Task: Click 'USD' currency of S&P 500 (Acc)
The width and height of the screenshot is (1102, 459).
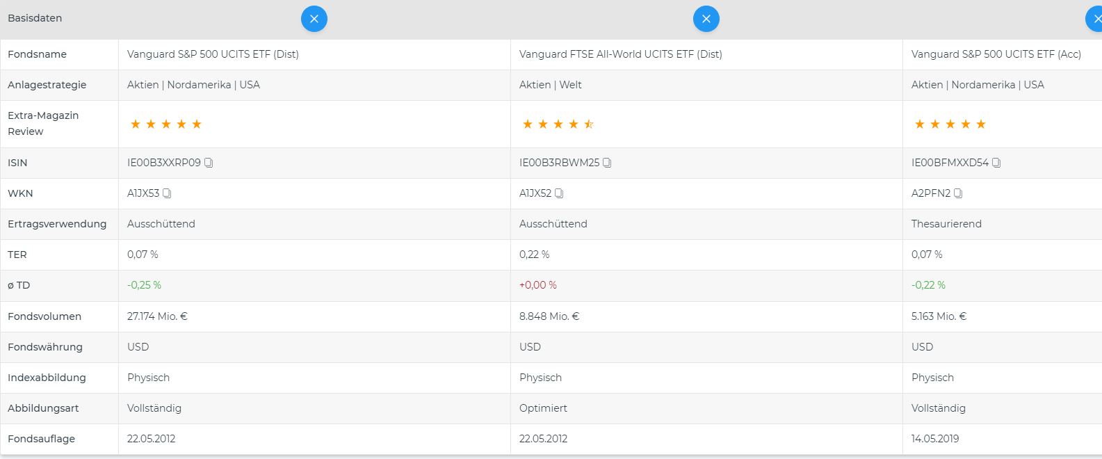Action: pos(922,347)
